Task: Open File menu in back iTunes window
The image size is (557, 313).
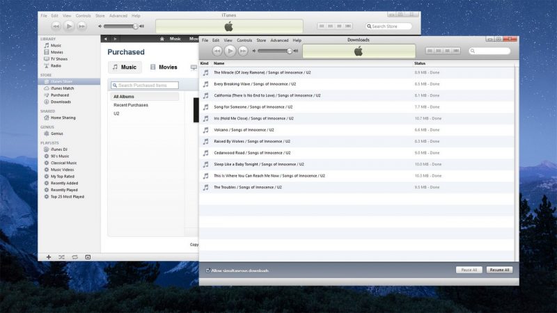Action: (44, 15)
